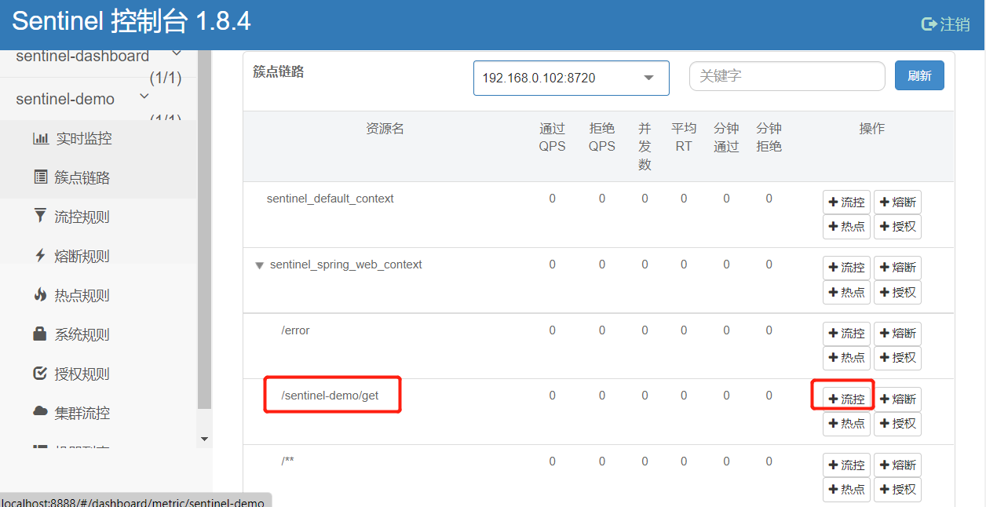Click the bar chart icon beside 实时监控
This screenshot has width=986, height=507.
click(41, 139)
